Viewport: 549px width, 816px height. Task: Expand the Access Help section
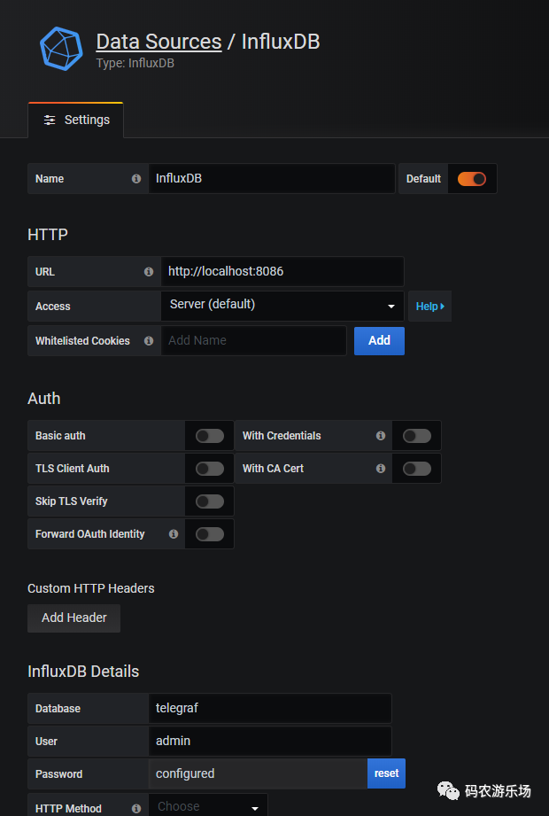[x=430, y=306]
